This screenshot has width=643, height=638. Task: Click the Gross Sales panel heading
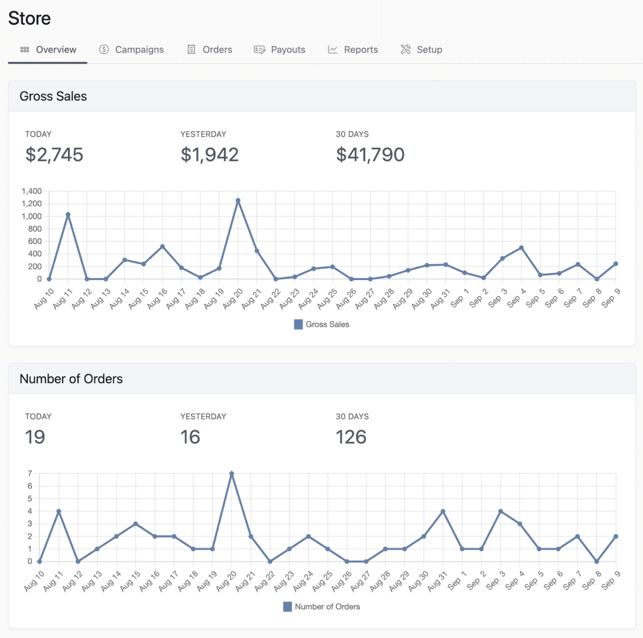53,96
